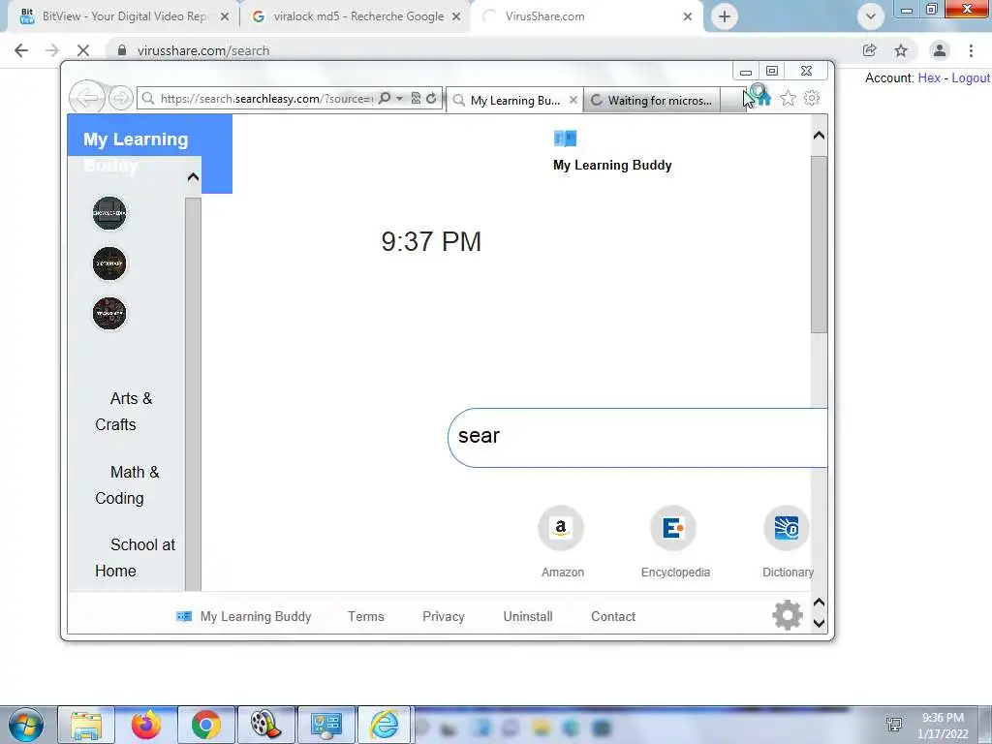The height and width of the screenshot is (744, 992).
Task: Open Chrome tab search dropdown
Action: coord(871,16)
